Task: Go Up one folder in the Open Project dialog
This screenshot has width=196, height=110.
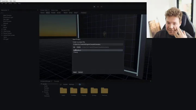Action: coord(74,47)
